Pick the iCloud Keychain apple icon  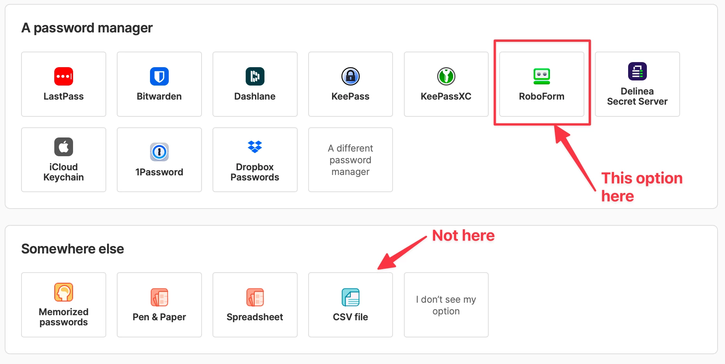(64, 147)
